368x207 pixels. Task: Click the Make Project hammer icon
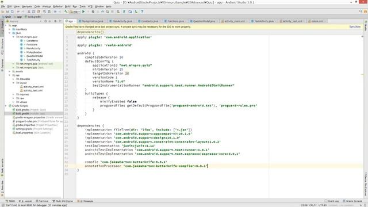click(x=66, y=11)
